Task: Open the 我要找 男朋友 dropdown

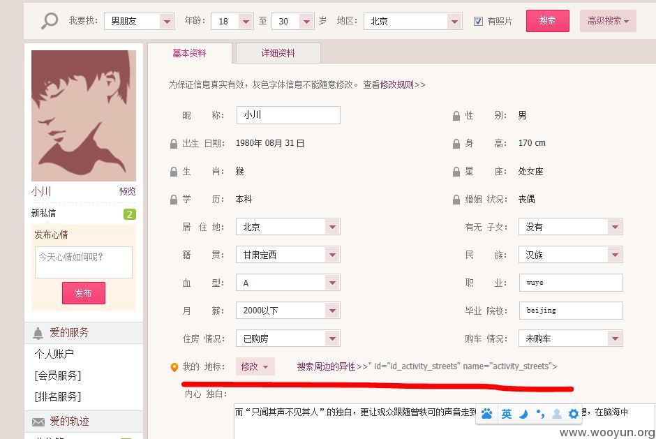Action: (x=140, y=21)
